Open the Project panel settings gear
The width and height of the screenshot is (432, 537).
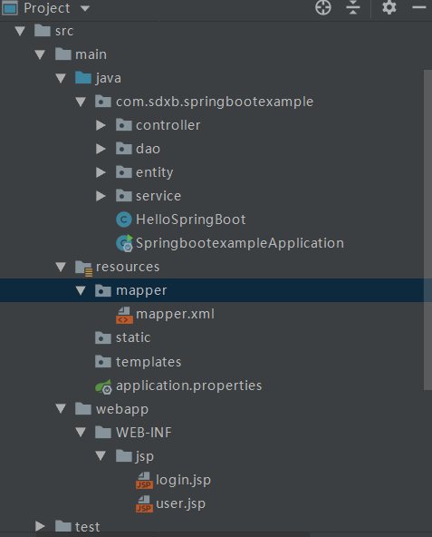[x=389, y=7]
